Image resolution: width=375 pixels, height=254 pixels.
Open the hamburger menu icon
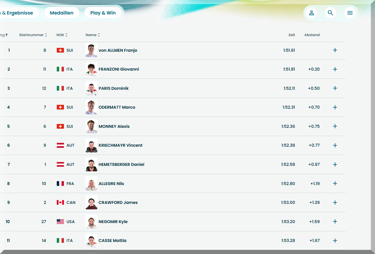point(350,13)
